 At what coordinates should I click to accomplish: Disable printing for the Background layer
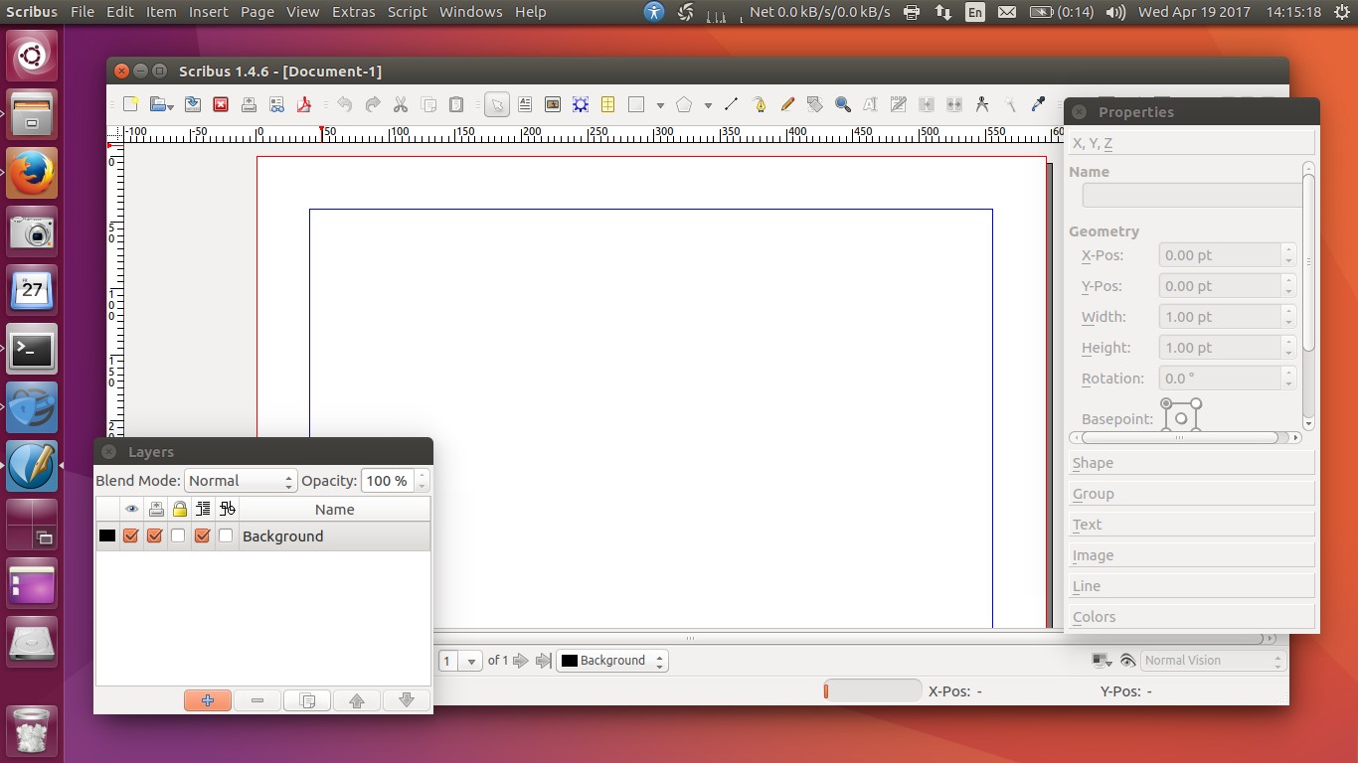click(x=154, y=535)
